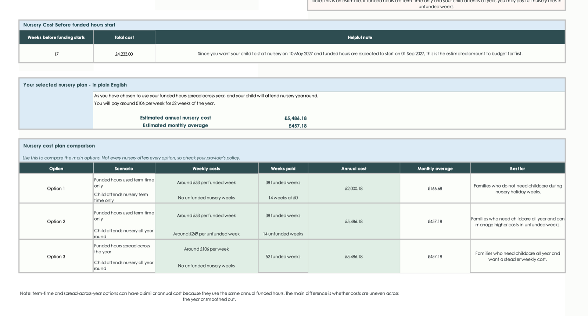Select the 'Estimated annual nursery cost' label
The width and height of the screenshot is (588, 316).
coord(175,118)
